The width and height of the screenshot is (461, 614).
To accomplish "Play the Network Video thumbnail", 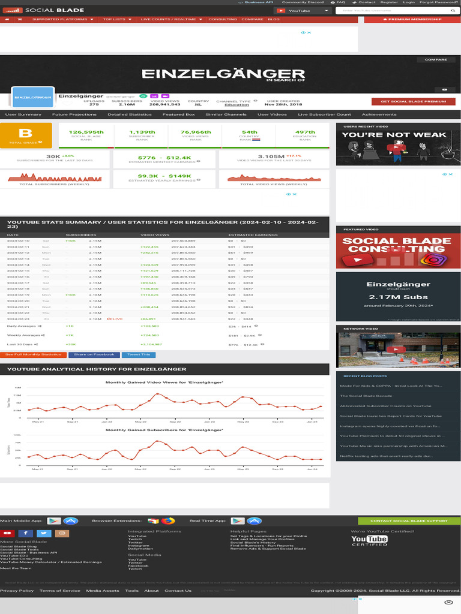I will coord(399,350).
